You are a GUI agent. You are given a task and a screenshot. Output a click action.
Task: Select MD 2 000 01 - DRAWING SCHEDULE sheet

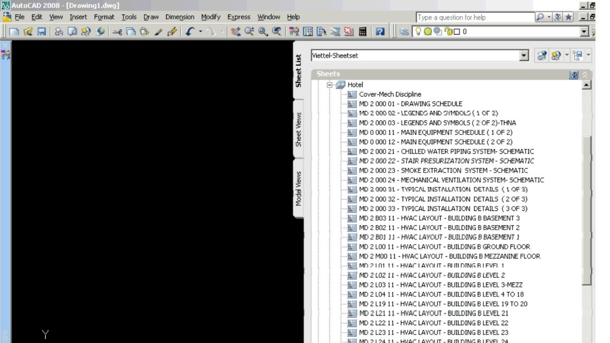411,104
